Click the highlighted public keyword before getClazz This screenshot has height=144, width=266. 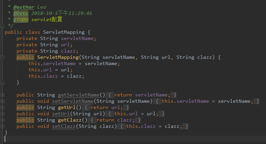coord(25,120)
